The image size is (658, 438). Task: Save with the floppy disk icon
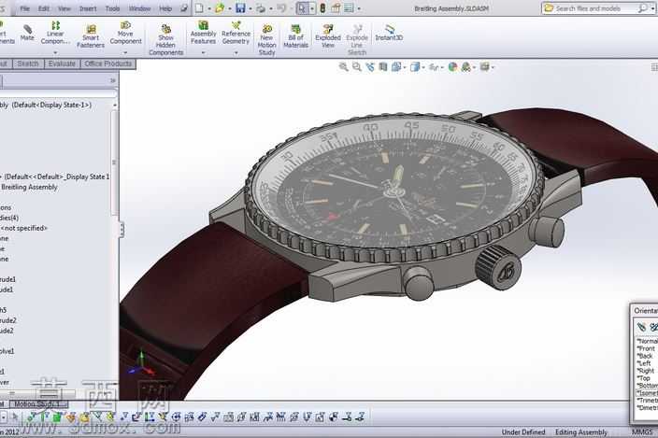pyautogui.click(x=240, y=8)
